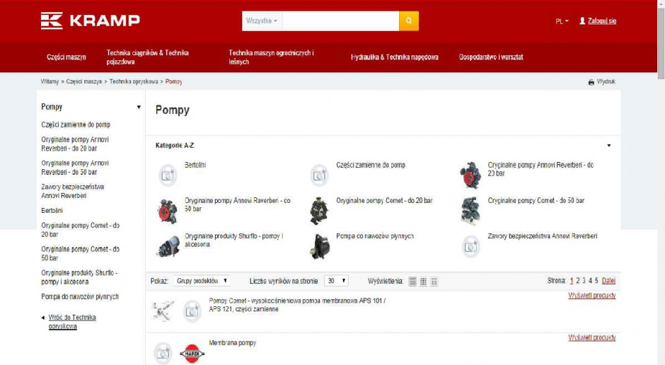Click Zawory bezpieczeństwa placeholder image
Viewport: 665px width, 365px height.
(470, 246)
